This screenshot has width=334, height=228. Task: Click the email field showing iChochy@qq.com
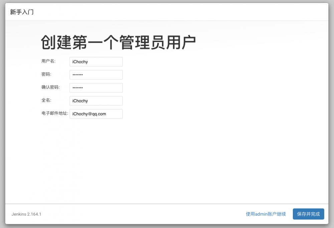pos(96,114)
